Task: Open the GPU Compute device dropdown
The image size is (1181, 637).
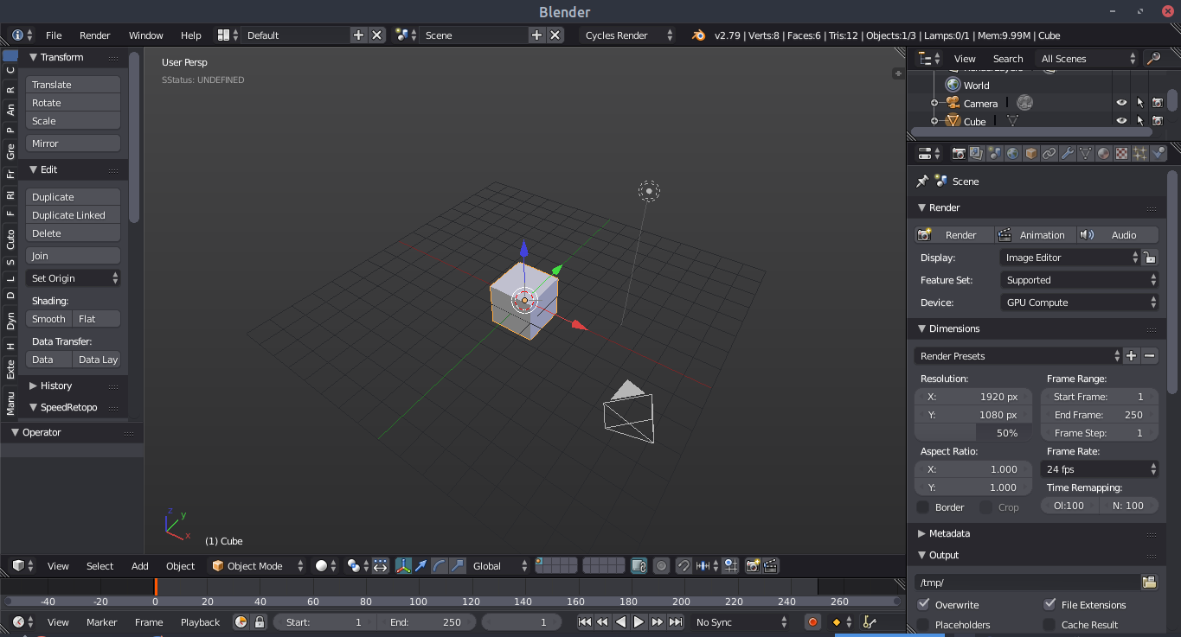Action: 1079,303
